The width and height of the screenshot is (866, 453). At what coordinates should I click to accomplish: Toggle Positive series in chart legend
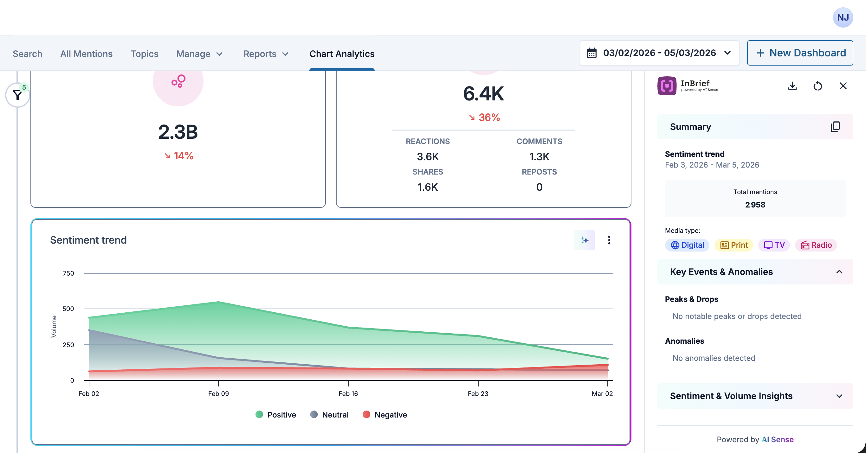pos(276,414)
